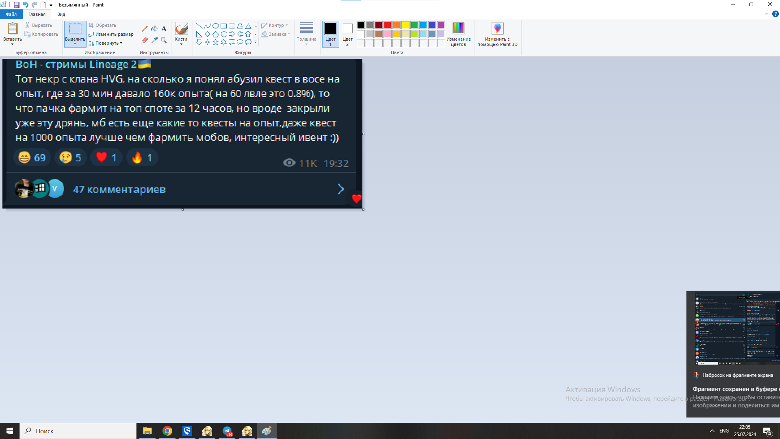The width and height of the screenshot is (780, 439).
Task: Click the Save icon in quick access toolbar
Action: click(x=17, y=5)
